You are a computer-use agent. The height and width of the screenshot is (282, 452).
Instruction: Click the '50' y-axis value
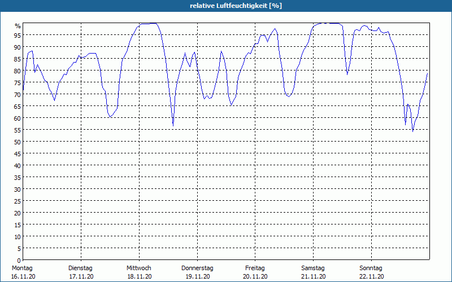(x=18, y=142)
